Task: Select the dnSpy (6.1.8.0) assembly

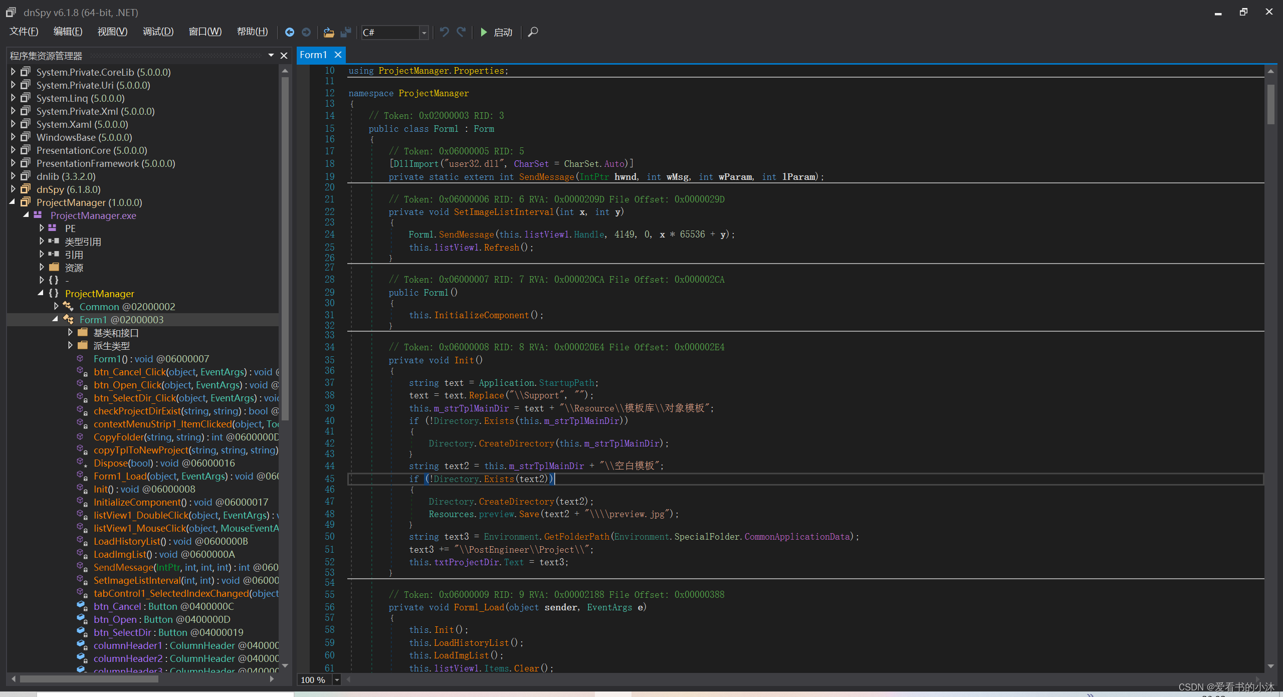Action: pos(69,189)
